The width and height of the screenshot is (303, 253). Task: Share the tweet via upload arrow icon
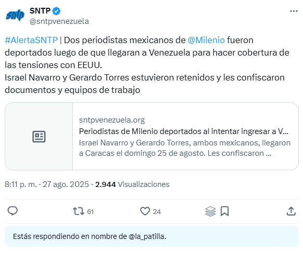tap(291, 211)
